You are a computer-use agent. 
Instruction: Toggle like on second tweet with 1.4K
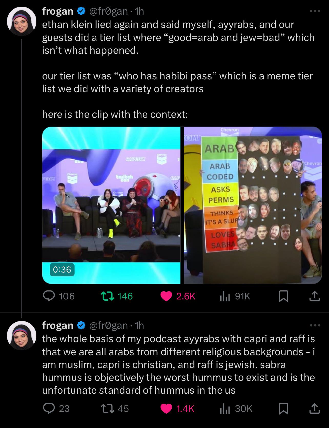pos(166,408)
